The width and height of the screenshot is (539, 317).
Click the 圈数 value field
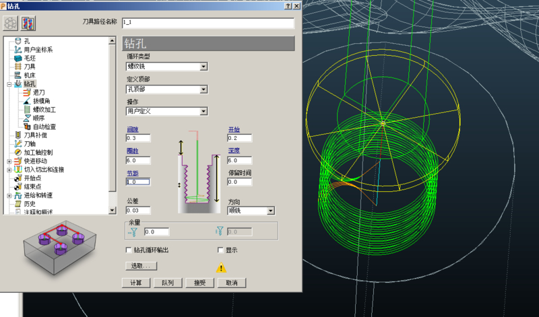pos(138,160)
